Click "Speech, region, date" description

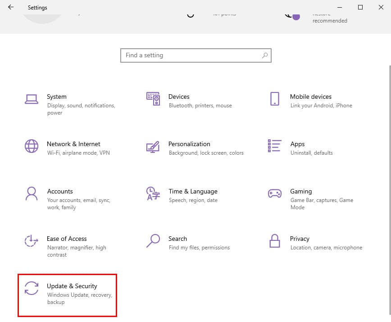(x=193, y=200)
